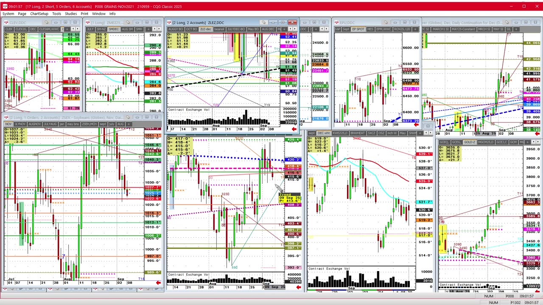This screenshot has height=305, width=543.
Task: Select the RCN25,120 tab
Action: click(x=402, y=29)
